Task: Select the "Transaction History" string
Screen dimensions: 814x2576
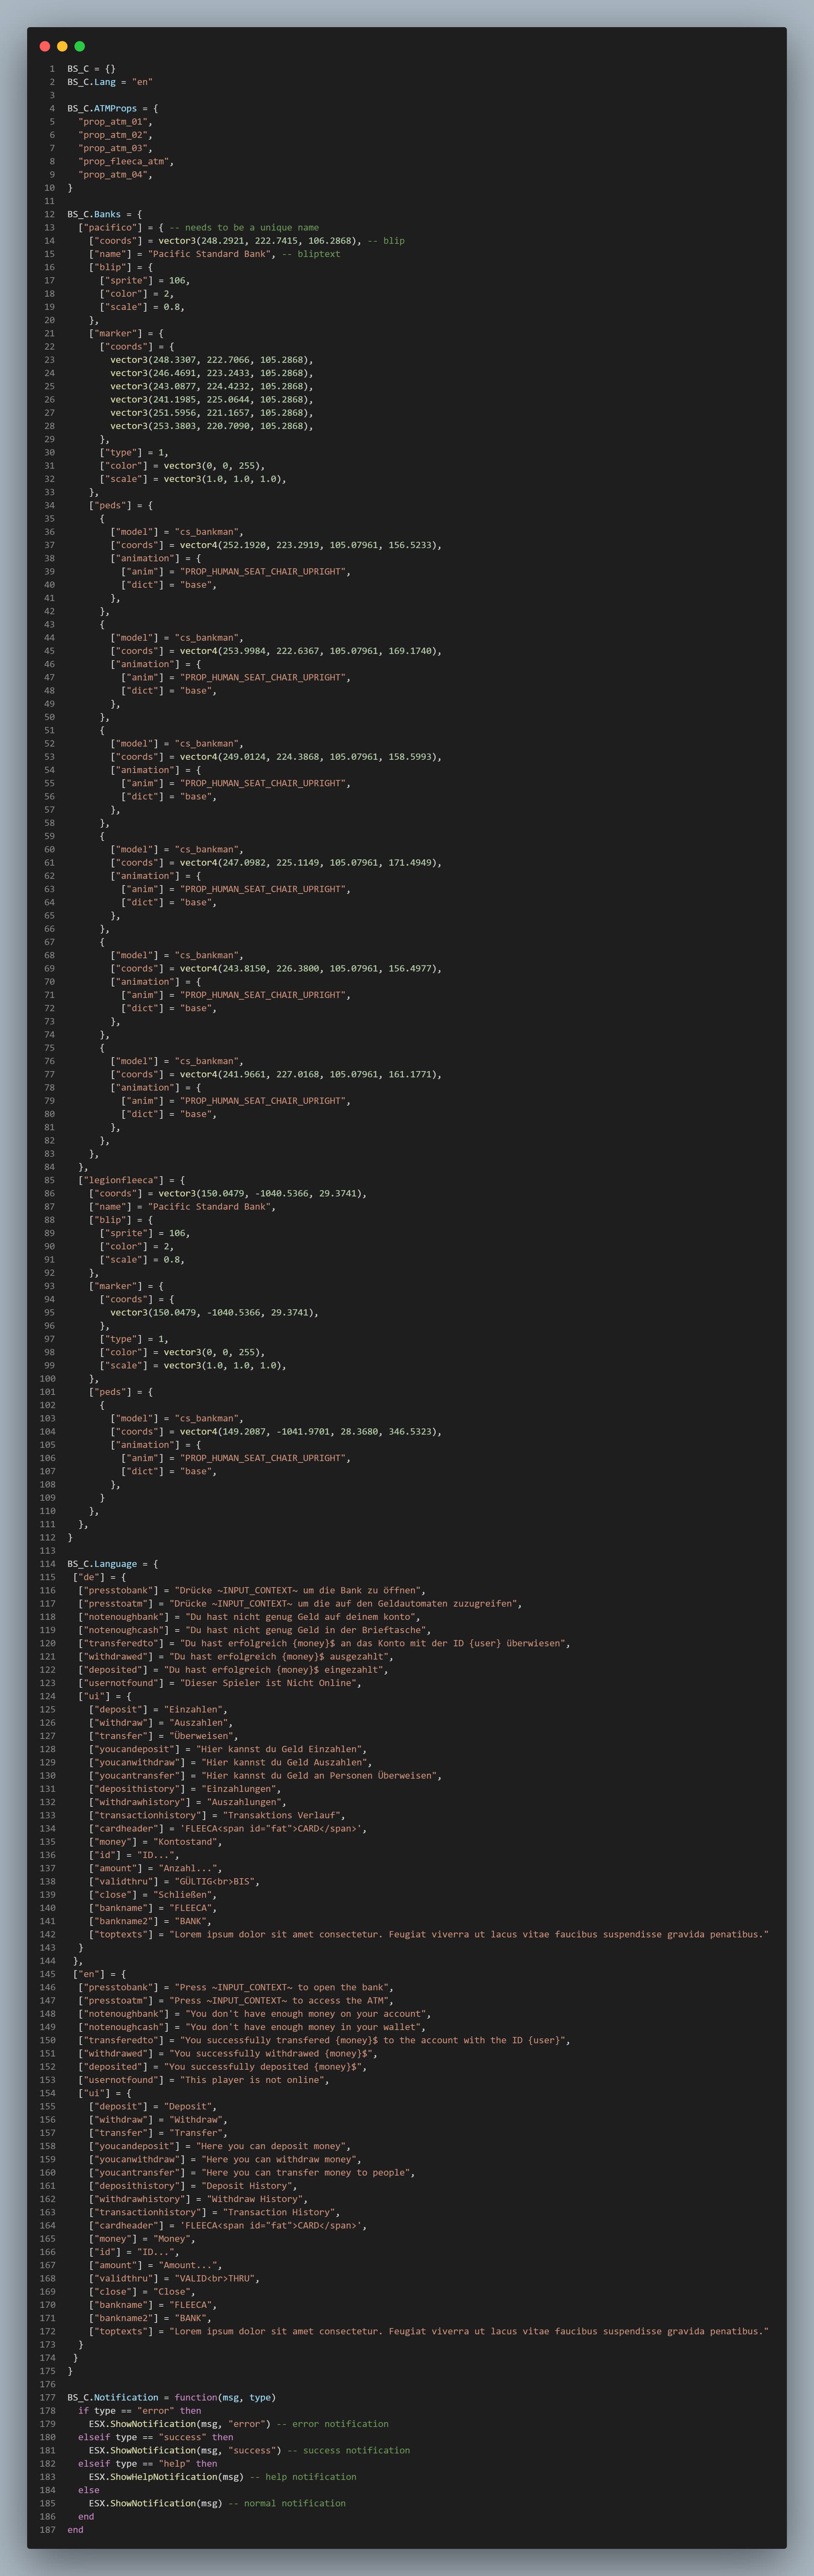Action: [282, 2212]
